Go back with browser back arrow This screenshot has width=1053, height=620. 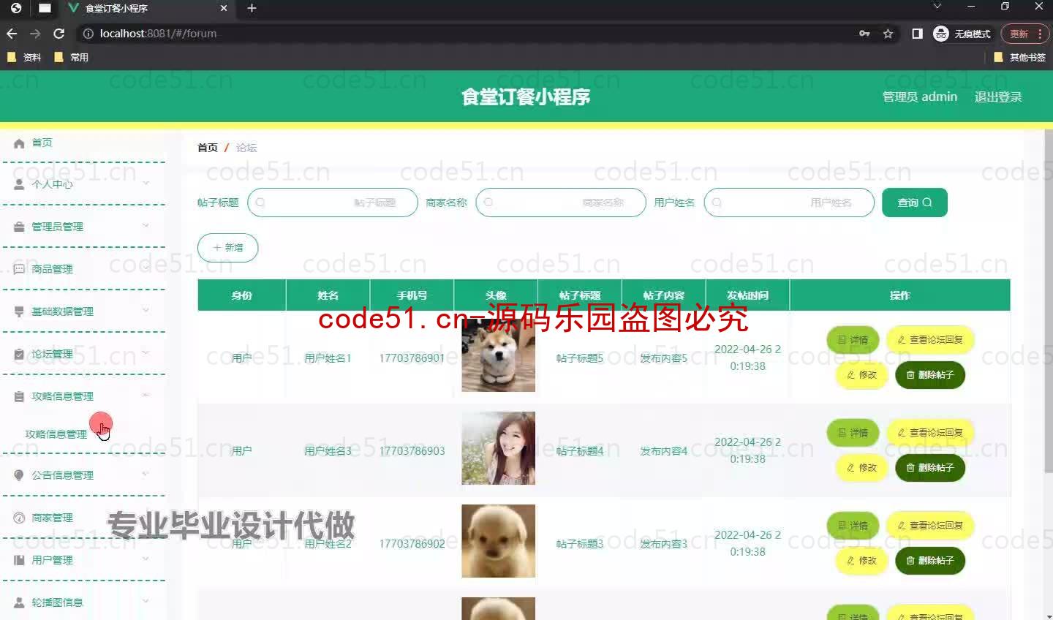(x=12, y=34)
